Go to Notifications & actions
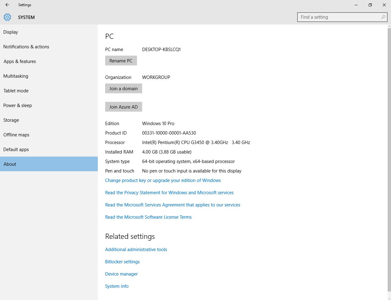Viewport: 391px width, 300px height. point(49,47)
